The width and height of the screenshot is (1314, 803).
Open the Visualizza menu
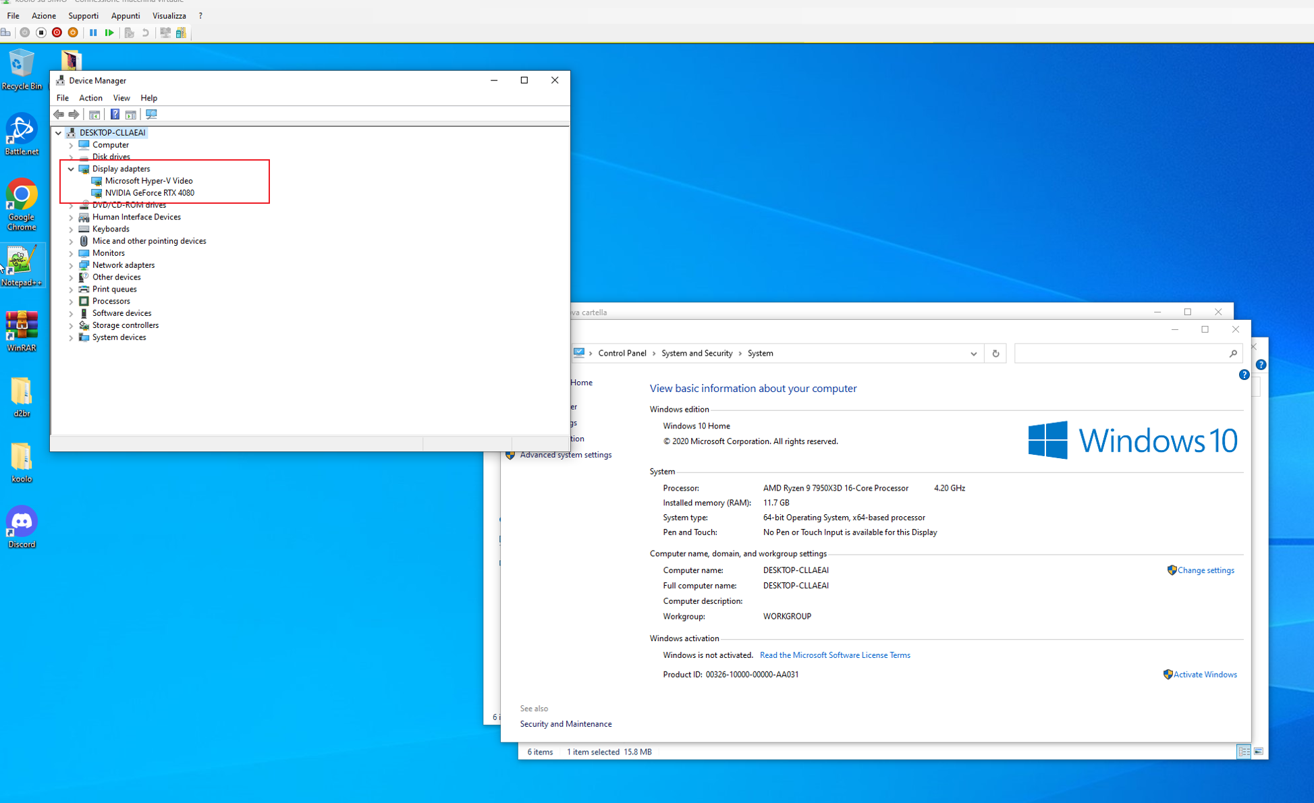click(x=169, y=16)
